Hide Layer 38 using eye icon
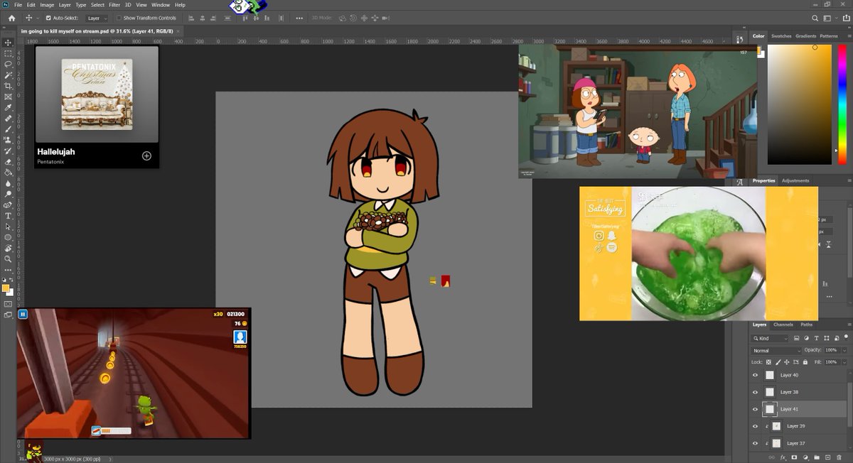The height and width of the screenshot is (463, 853). pyautogui.click(x=756, y=392)
